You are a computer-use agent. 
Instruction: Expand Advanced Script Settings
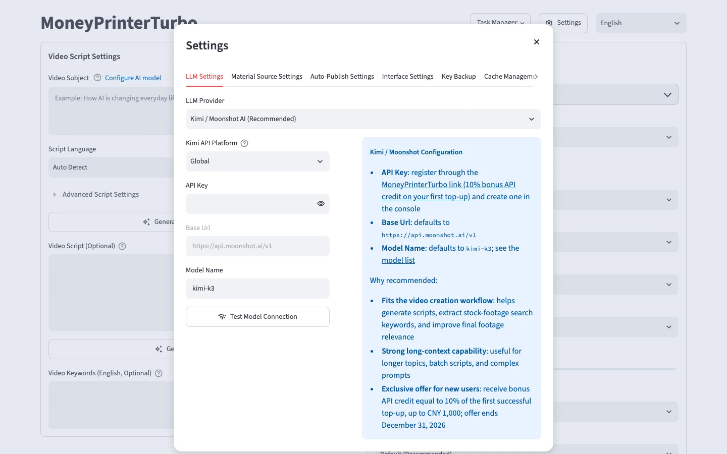pyautogui.click(x=96, y=195)
